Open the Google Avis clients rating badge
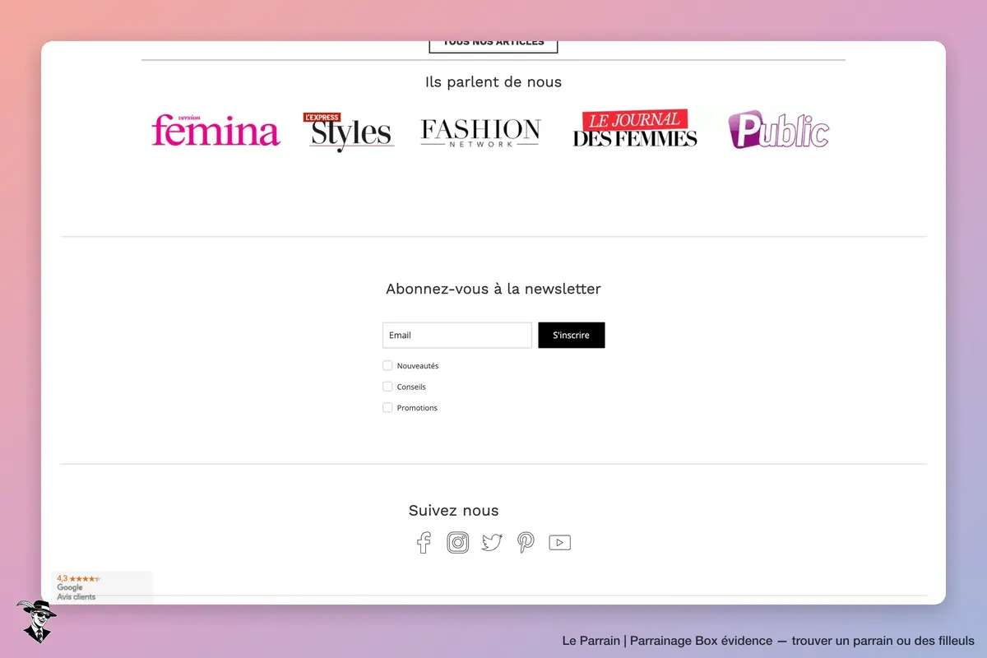987x658 pixels. (103, 587)
